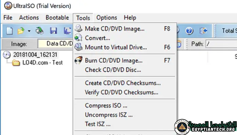Choose Make CD/DVD Image from Tools menu
237x135 pixels.
(x=114, y=29)
